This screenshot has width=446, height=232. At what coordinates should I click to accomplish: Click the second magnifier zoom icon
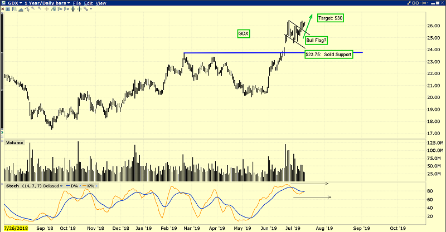(40, 8)
